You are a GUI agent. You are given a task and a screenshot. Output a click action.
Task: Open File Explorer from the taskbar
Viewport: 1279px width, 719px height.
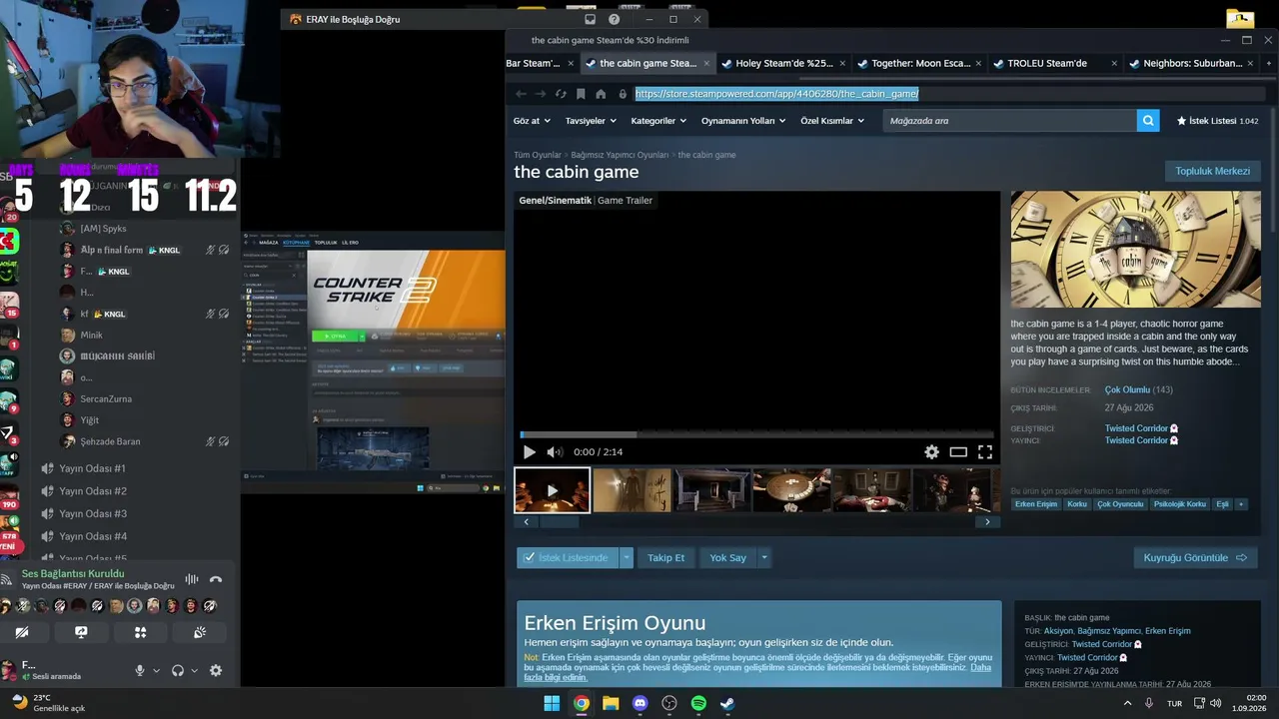point(611,703)
